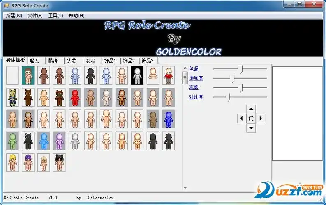
Task: Switch to the 嘴巴 tab
Action: (x=37, y=61)
